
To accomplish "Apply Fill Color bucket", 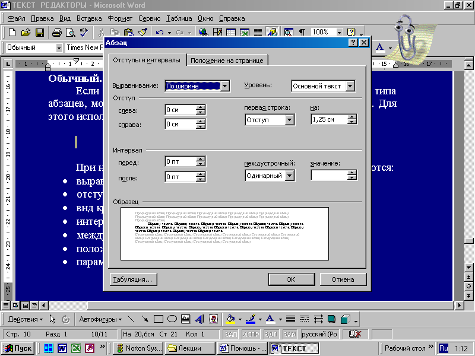I will point(230,319).
